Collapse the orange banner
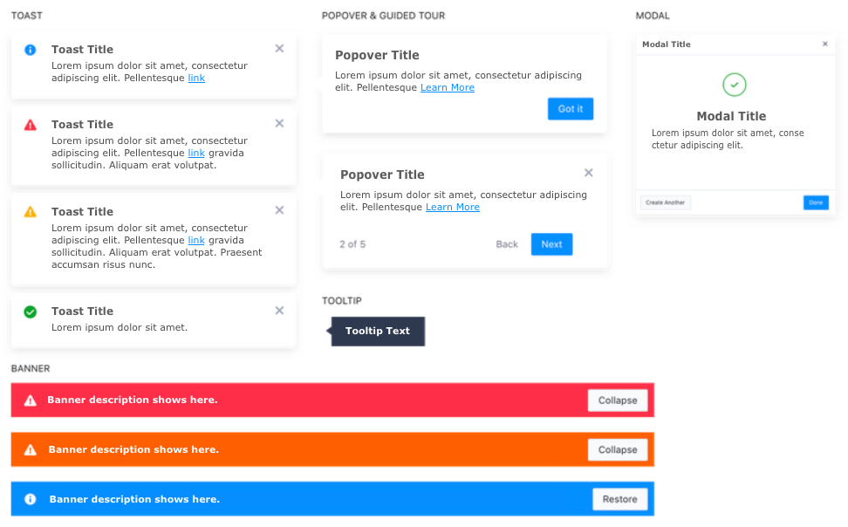 618,450
